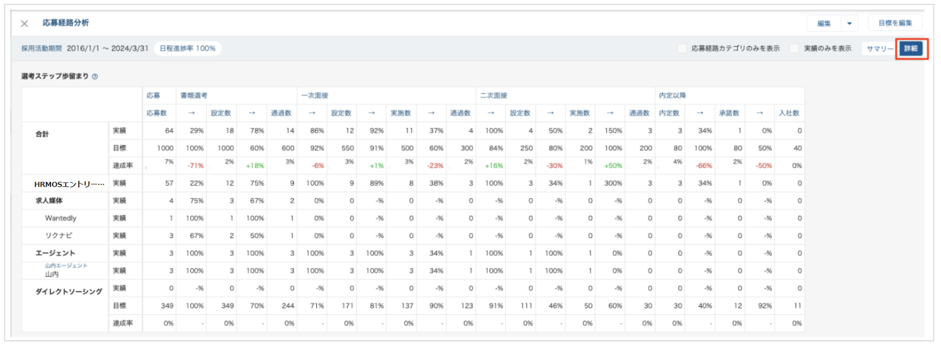Click the 編集 button
941x344 pixels.
coord(824,23)
